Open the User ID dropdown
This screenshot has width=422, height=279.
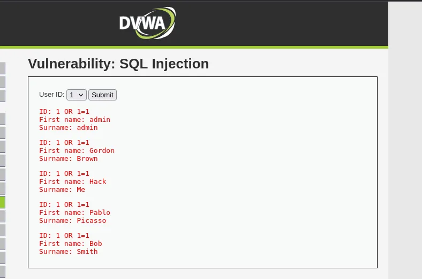point(77,95)
